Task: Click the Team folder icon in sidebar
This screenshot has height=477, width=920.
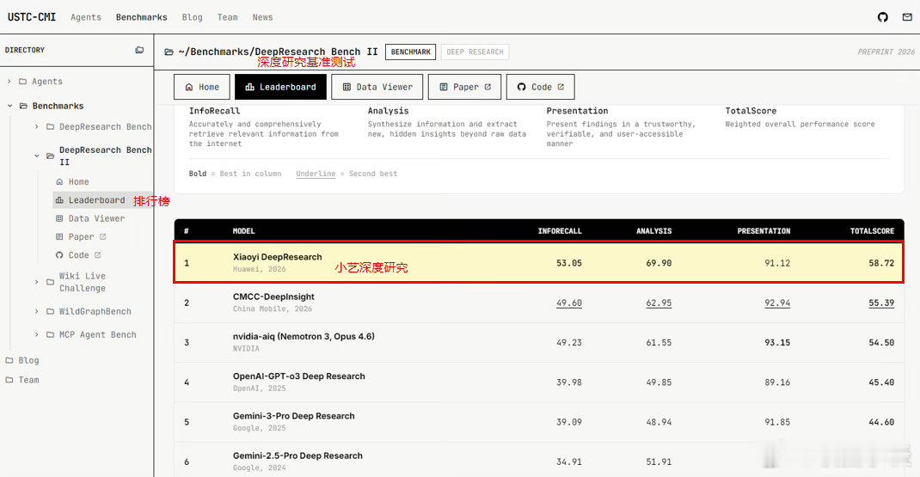Action: coord(9,380)
